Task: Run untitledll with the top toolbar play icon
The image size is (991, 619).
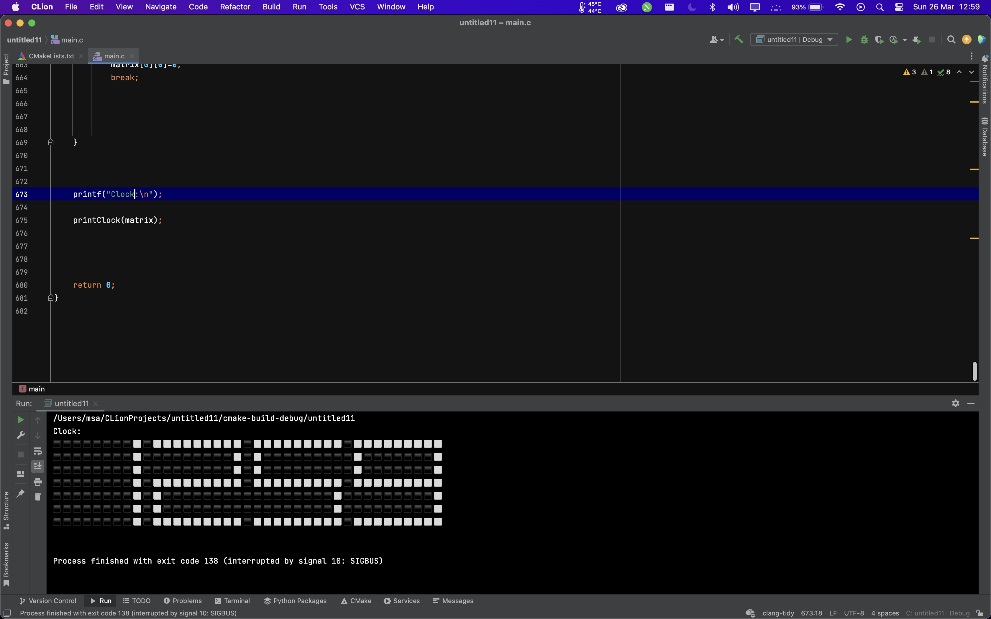Action: click(x=849, y=40)
